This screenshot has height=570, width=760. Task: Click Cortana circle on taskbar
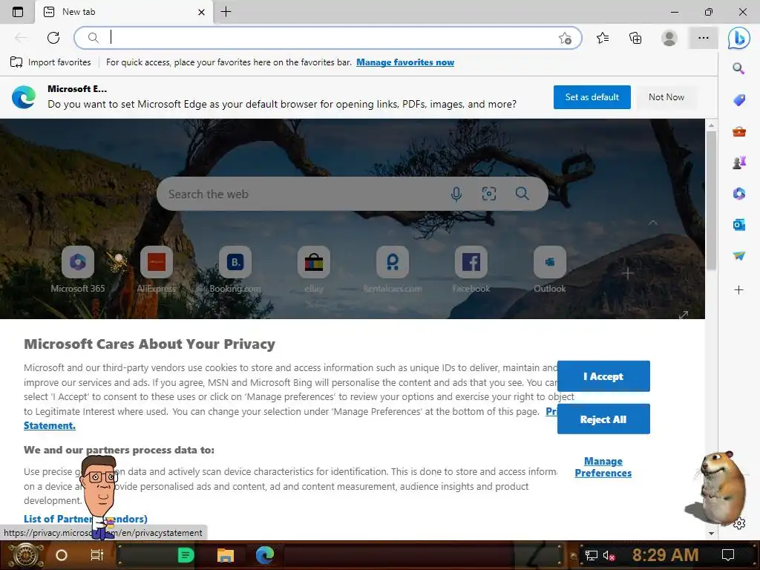62,555
